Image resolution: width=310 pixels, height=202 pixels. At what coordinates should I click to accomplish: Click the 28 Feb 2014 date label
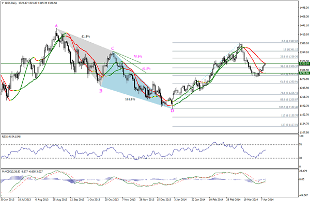[234, 199]
